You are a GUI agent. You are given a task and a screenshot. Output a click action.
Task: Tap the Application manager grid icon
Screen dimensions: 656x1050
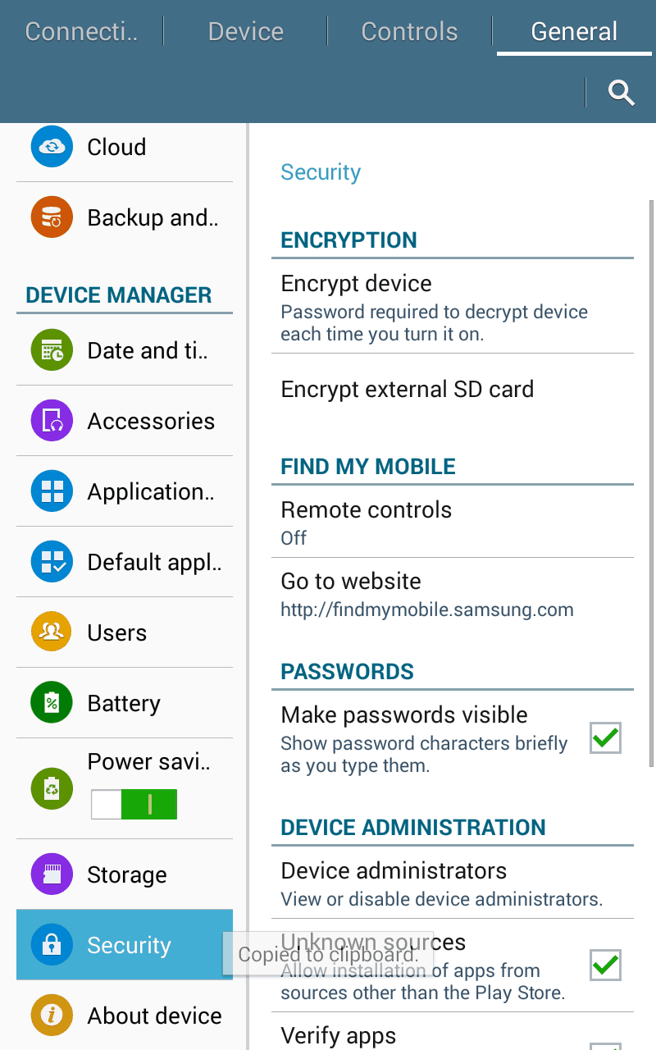pyautogui.click(x=52, y=491)
